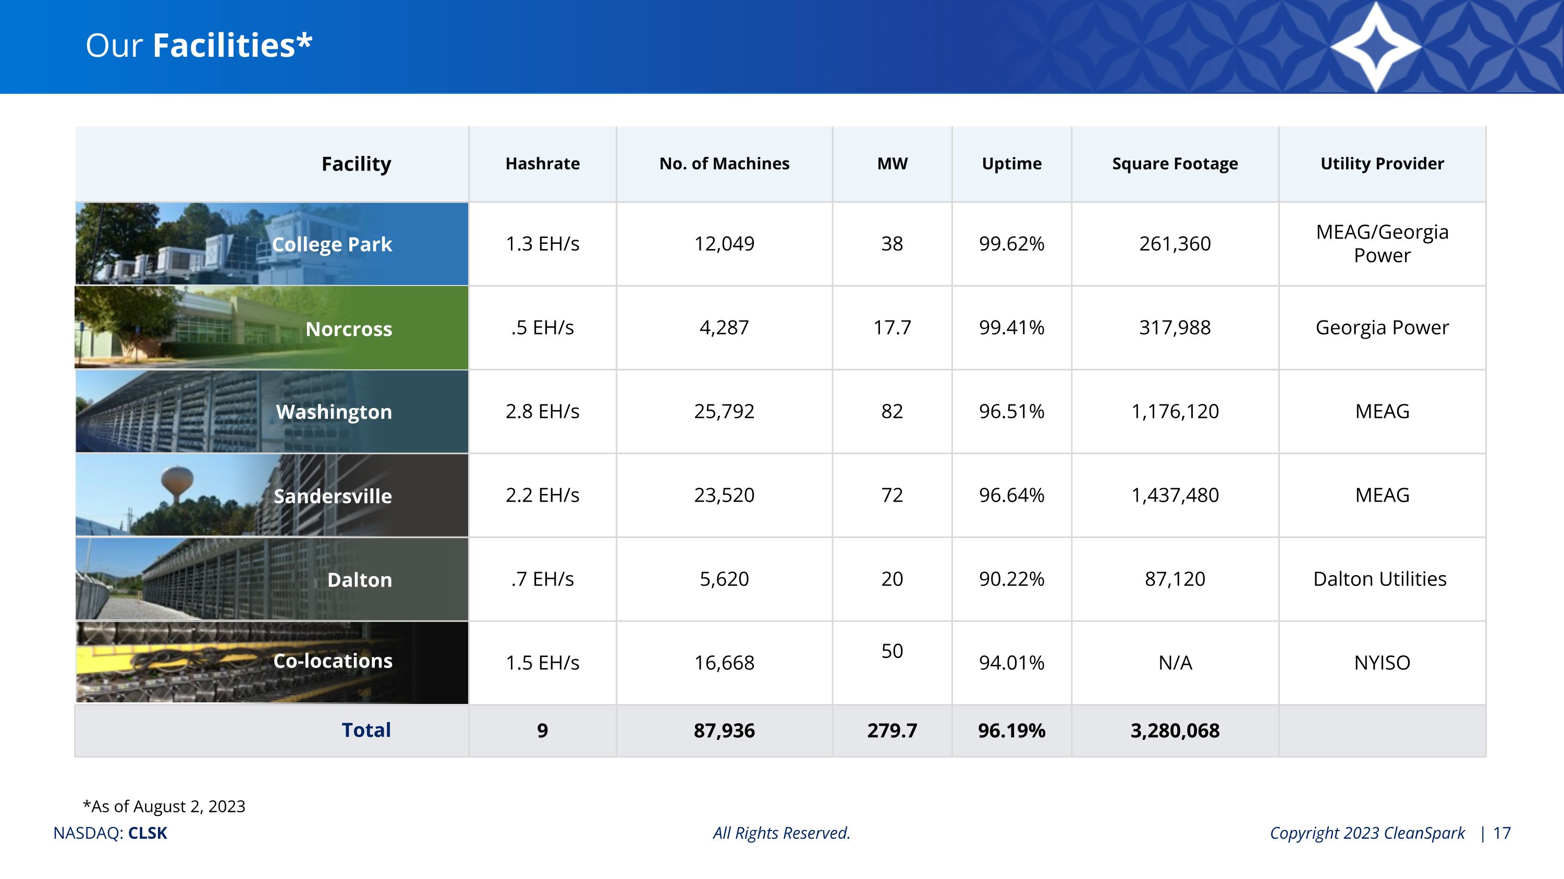Click the Copyright 2023 CleanSpark text
This screenshot has width=1564, height=879.
click(x=1367, y=833)
